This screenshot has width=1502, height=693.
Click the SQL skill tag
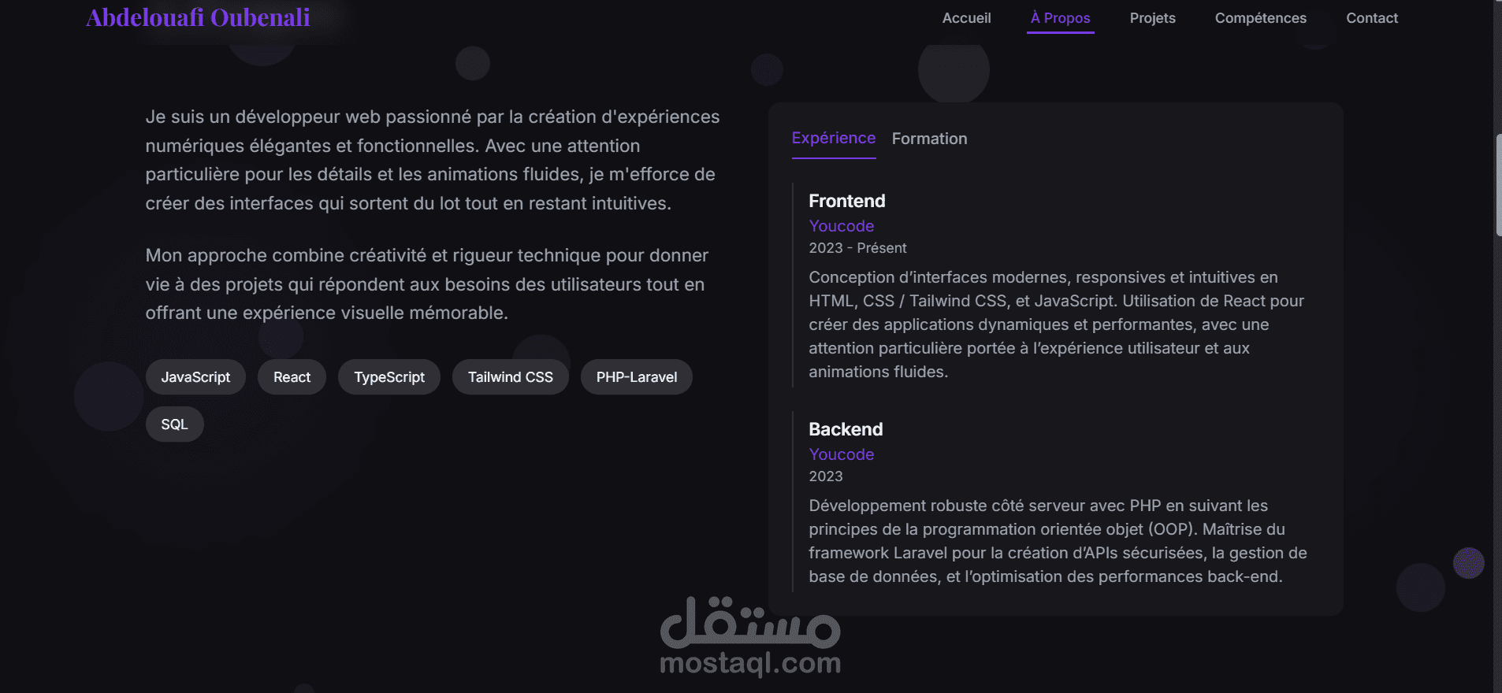point(174,424)
